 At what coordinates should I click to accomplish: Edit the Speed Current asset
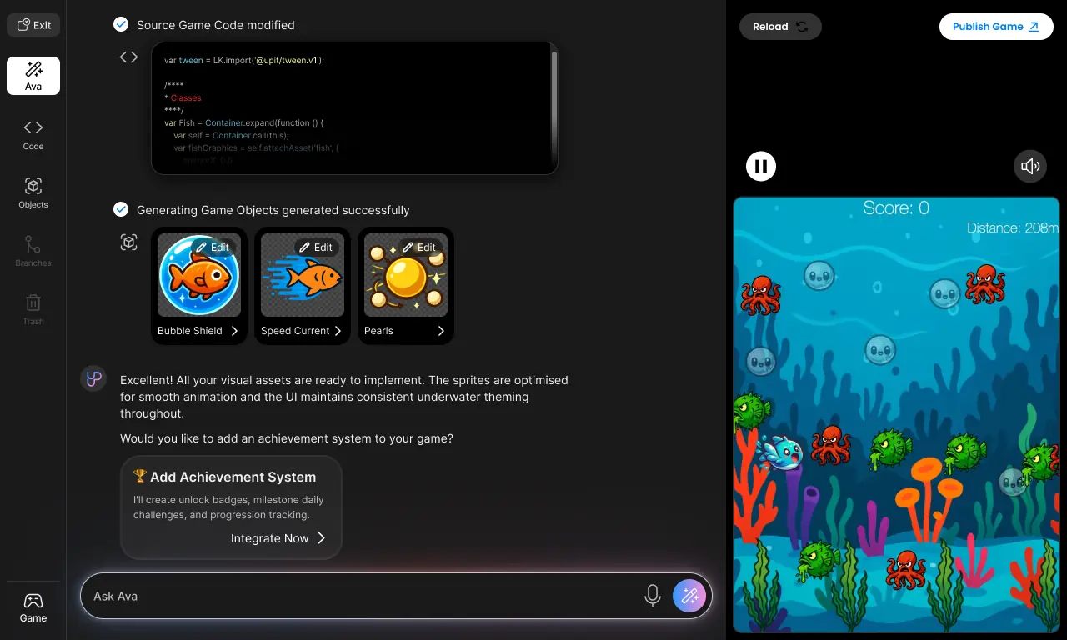point(316,247)
